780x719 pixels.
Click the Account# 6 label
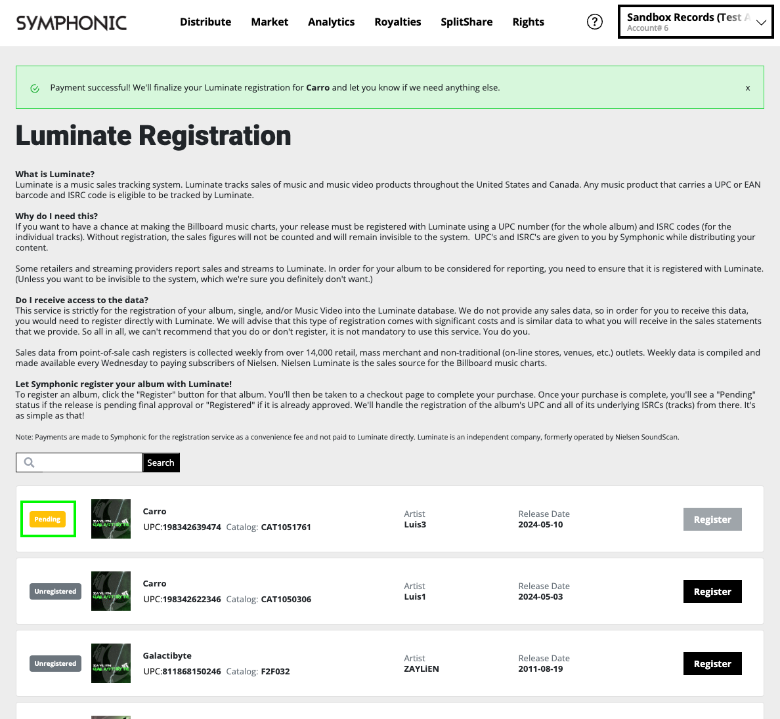[x=647, y=28]
